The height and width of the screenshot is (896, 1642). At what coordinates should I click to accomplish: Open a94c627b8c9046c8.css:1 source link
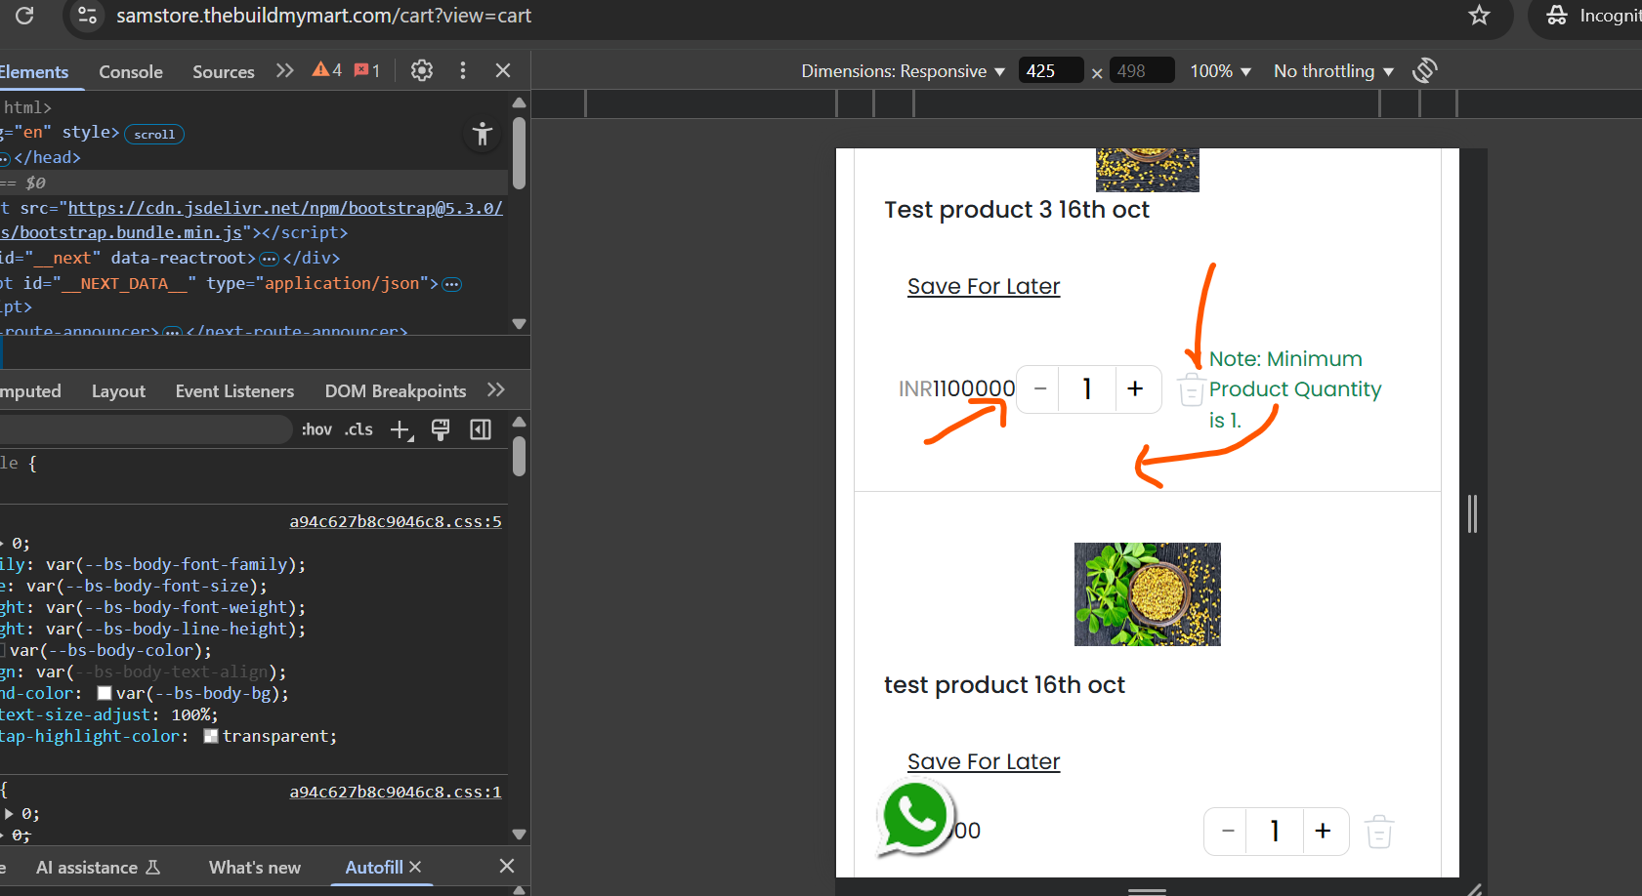(x=396, y=793)
